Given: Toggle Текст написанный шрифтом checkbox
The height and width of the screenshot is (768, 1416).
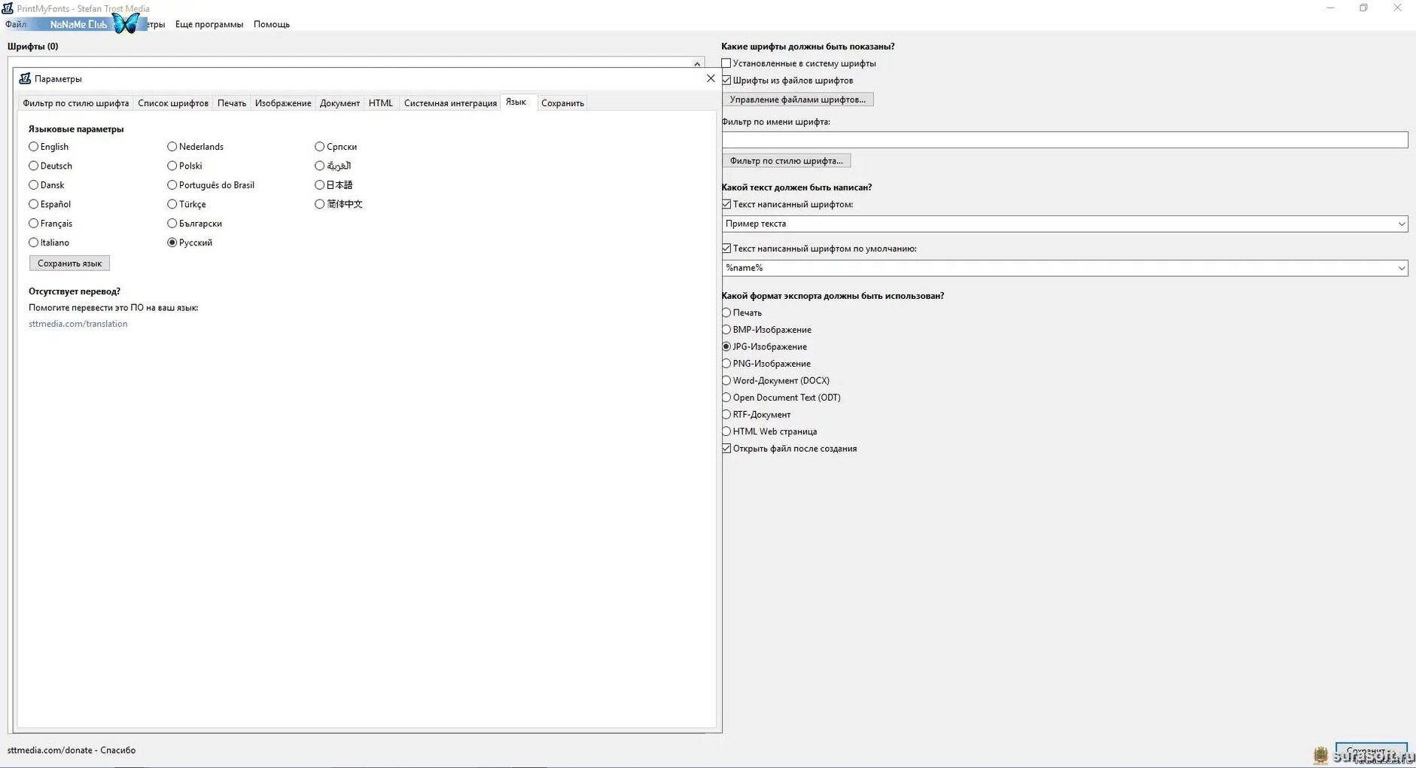Looking at the screenshot, I should coord(787,204).
